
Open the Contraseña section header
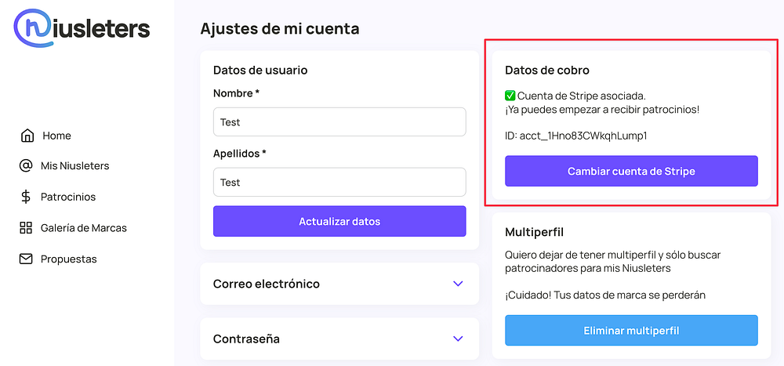click(247, 339)
